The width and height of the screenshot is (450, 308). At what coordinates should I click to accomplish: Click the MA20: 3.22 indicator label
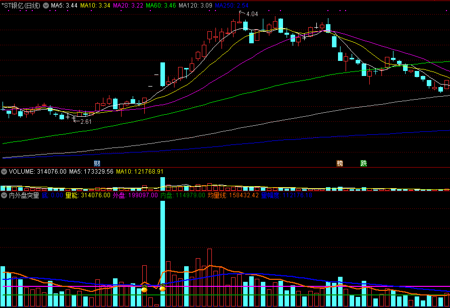click(128, 6)
